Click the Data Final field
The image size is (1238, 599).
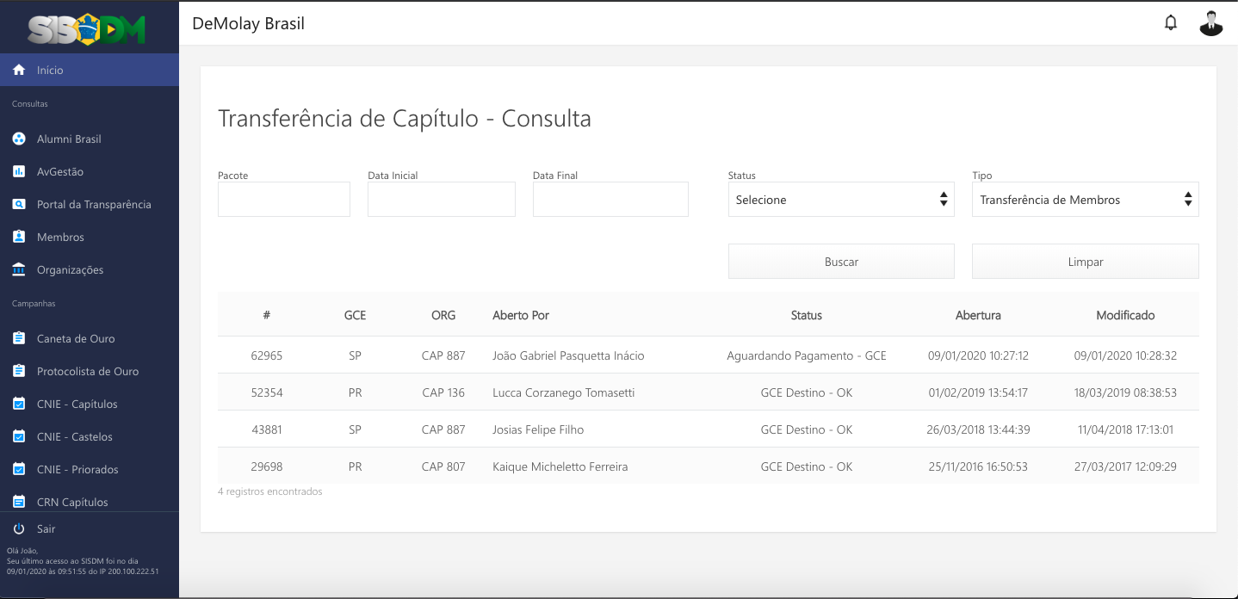coord(610,200)
